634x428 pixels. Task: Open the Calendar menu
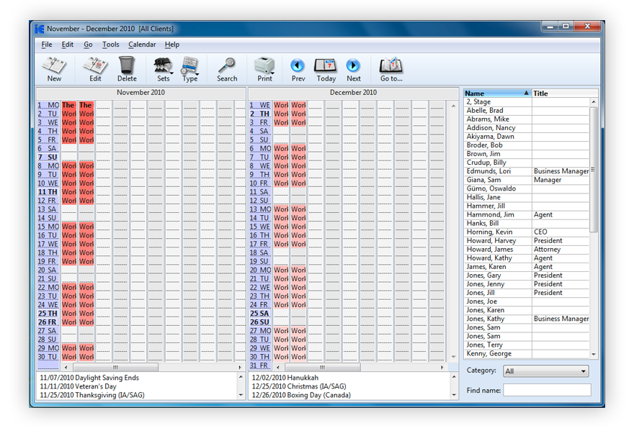(142, 45)
